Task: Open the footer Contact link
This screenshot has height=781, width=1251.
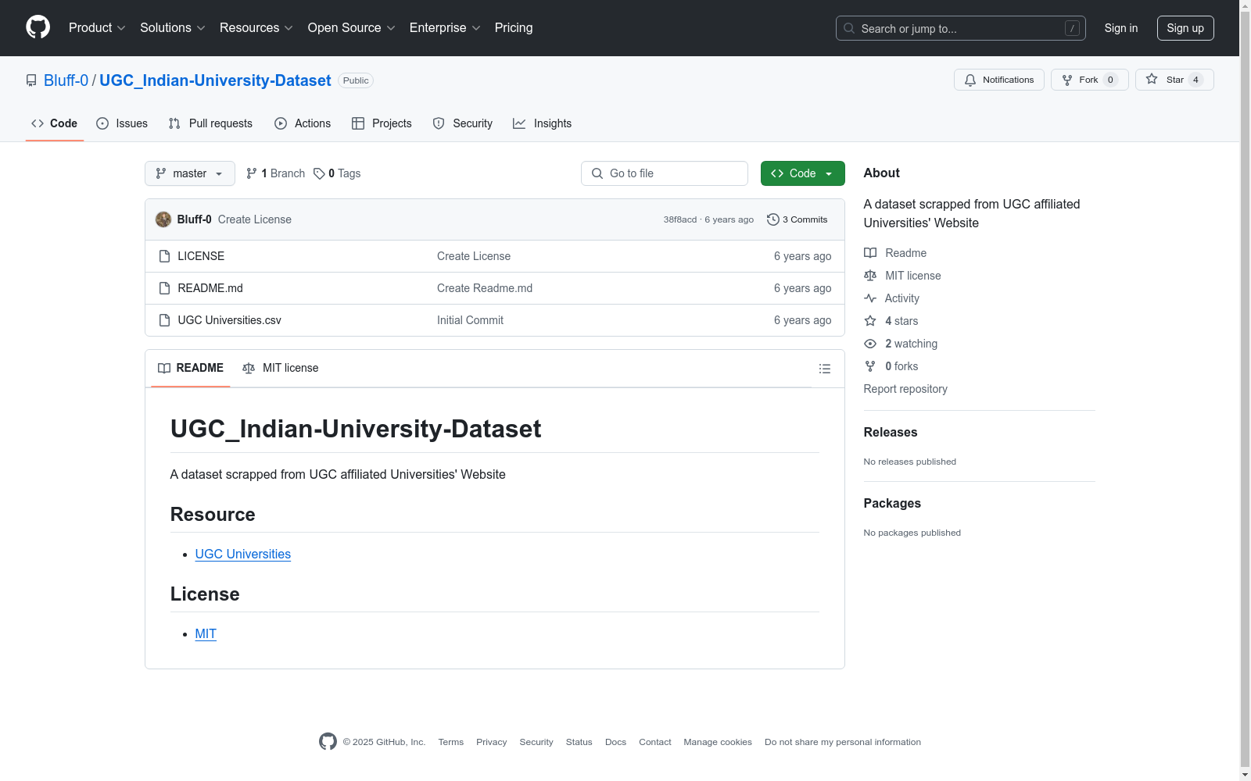Action: [x=655, y=742]
